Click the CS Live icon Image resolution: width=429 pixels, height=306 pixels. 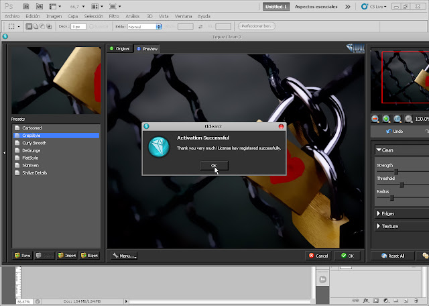coord(365,6)
